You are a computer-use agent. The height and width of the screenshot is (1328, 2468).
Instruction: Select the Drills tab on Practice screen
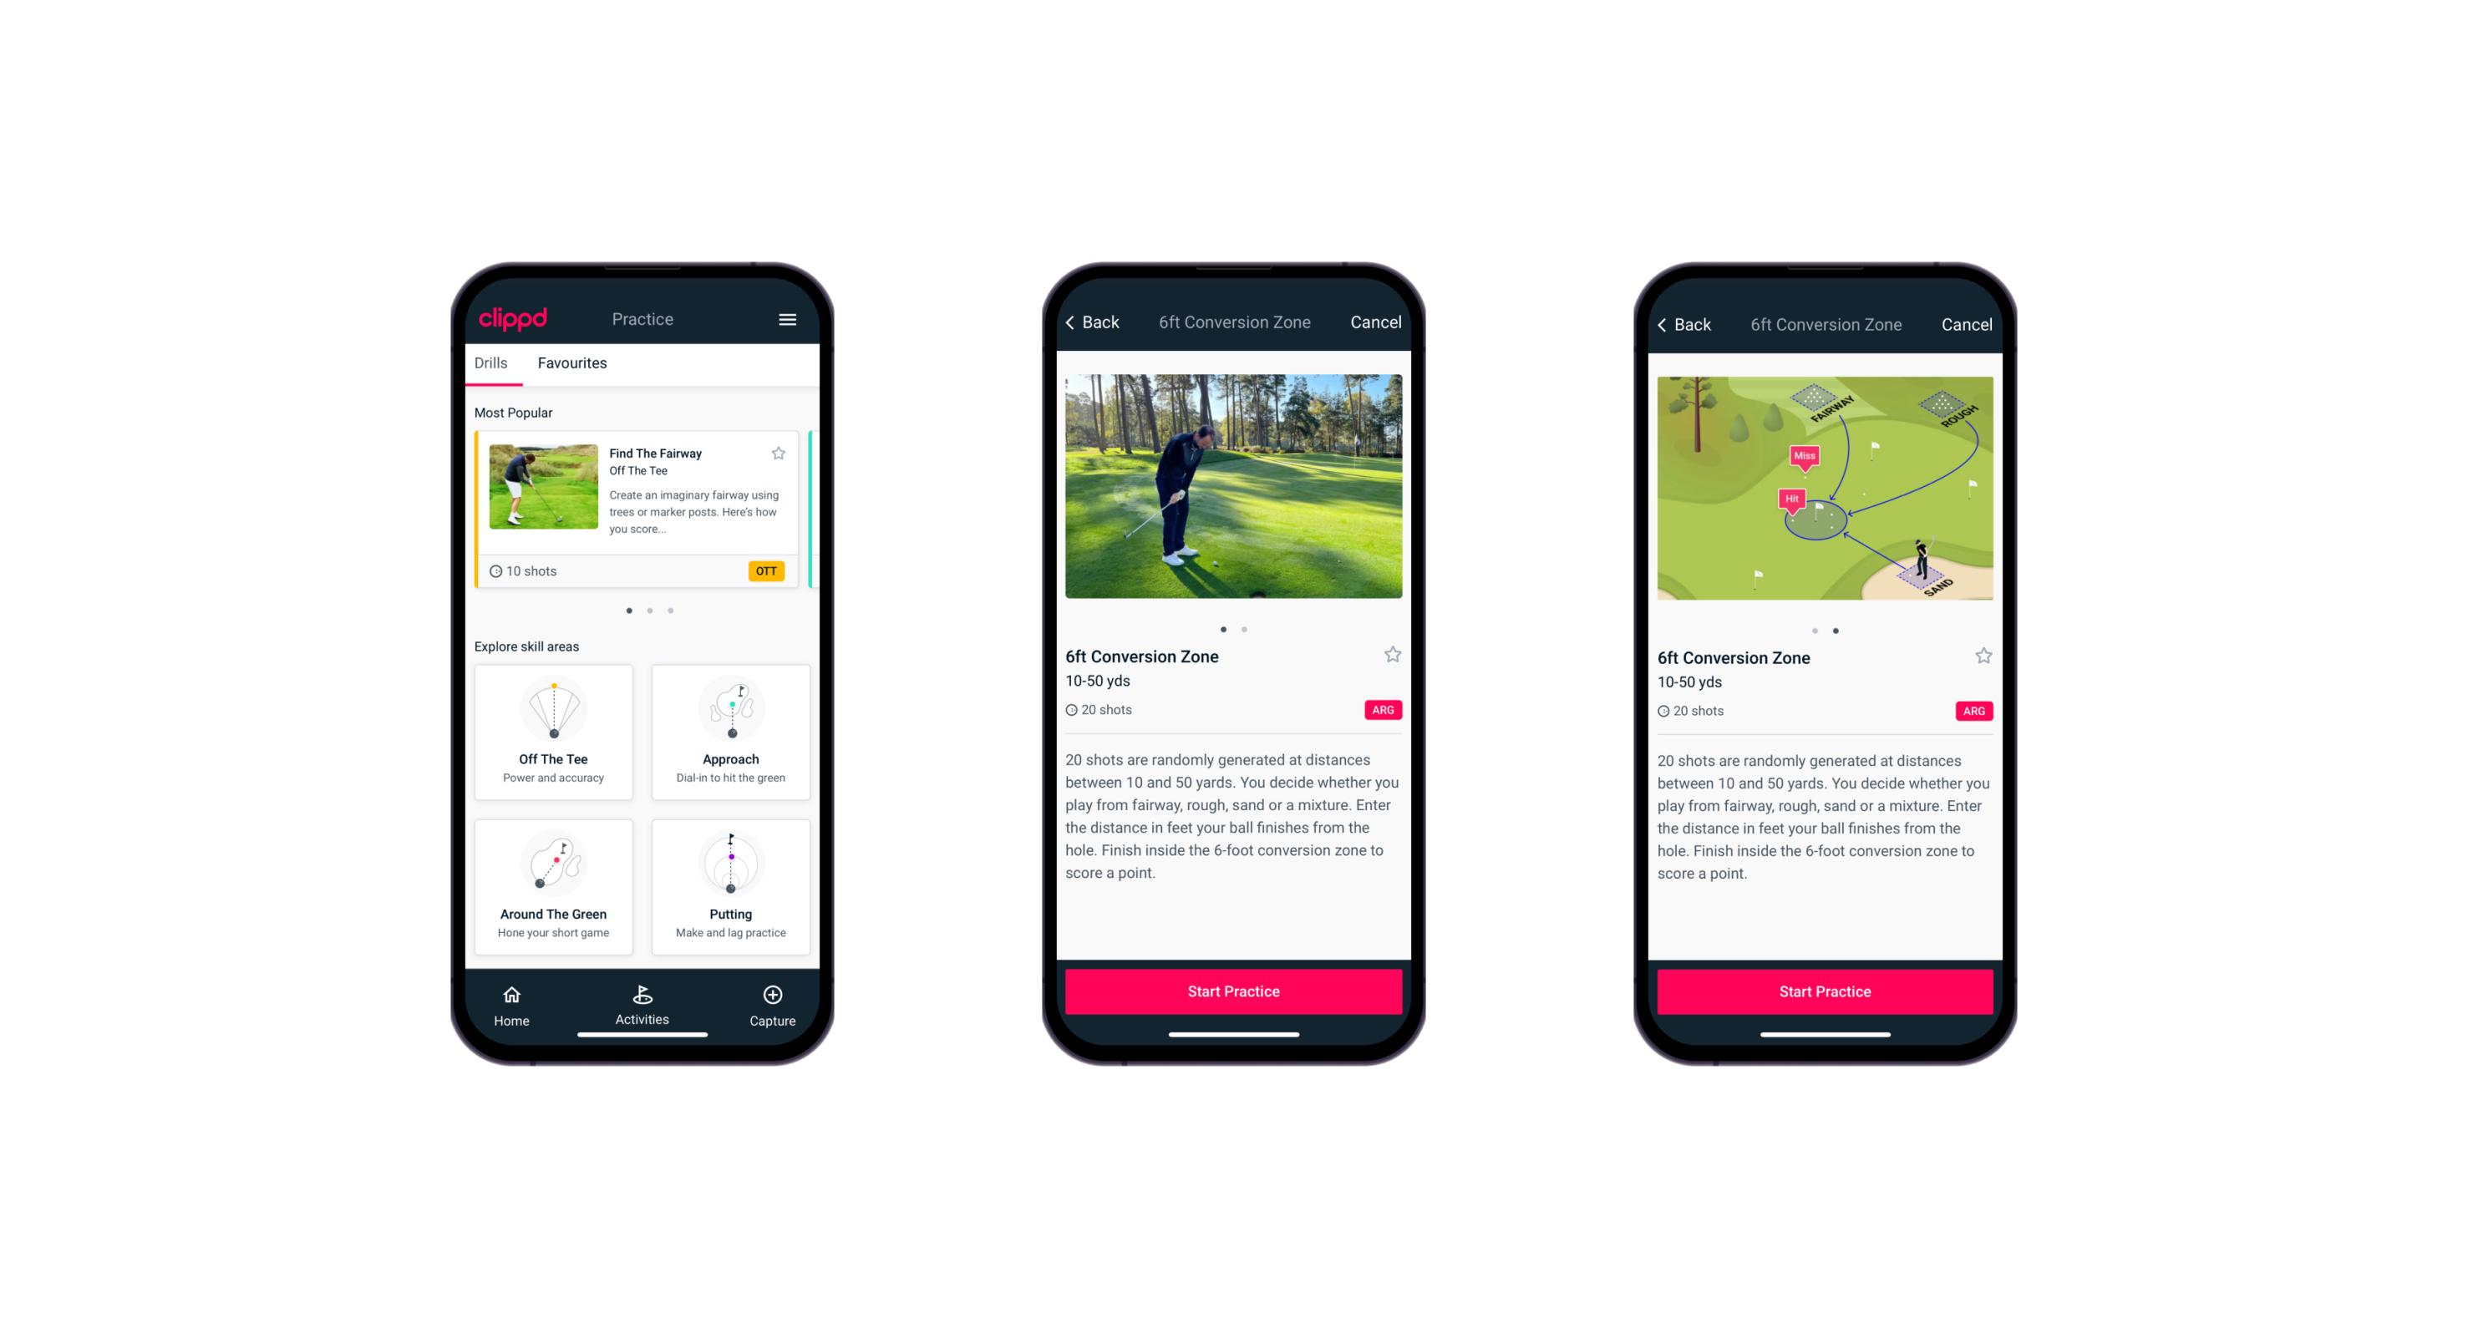(x=492, y=365)
